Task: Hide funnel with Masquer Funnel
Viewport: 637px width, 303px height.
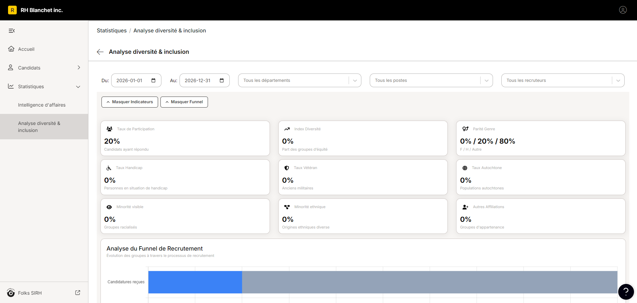Action: (x=184, y=102)
